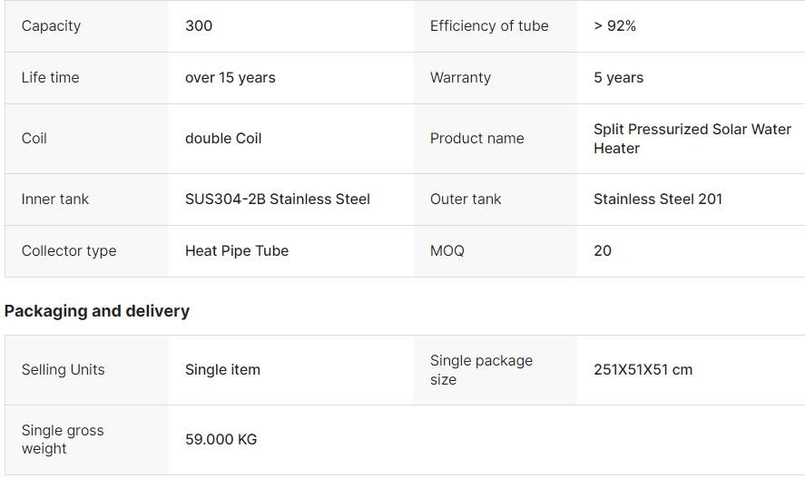Click the double Coil value
The height and width of the screenshot is (478, 805).
click(x=223, y=139)
